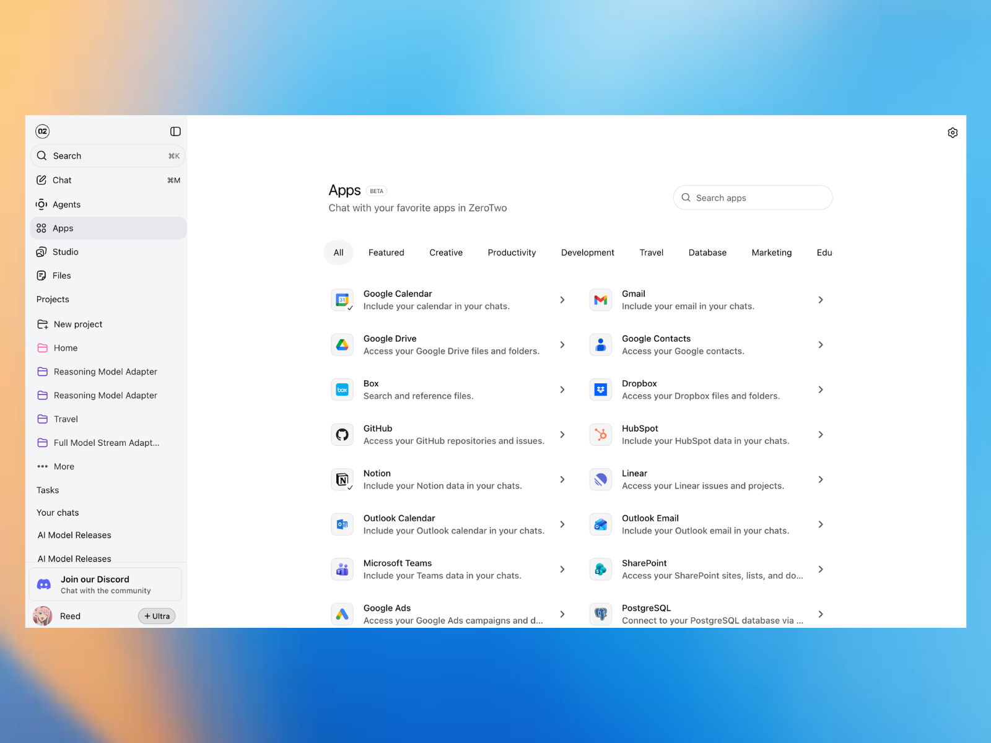This screenshot has height=743, width=991.
Task: Click the Dropbox app icon
Action: 600,390
